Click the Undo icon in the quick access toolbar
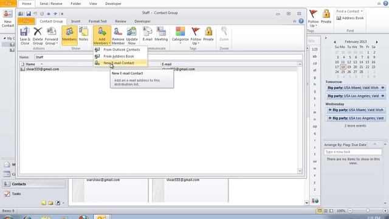Viewport: 389px width, 219px height. pos(35,13)
